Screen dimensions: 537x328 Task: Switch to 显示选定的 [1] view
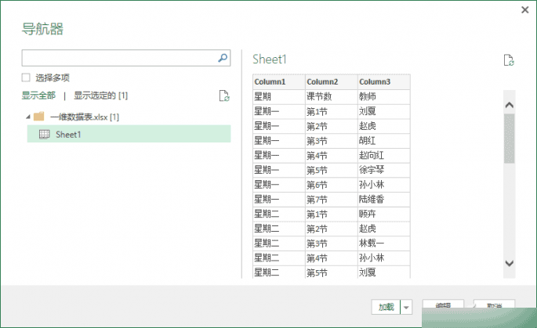[100, 96]
